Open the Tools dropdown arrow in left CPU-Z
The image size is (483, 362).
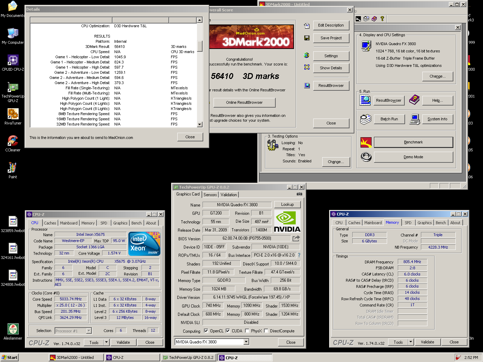(x=107, y=342)
